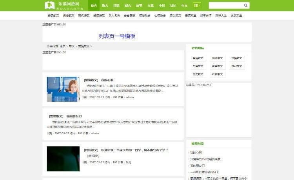Screen dimensions: 294x180
Task: Open the 爱情诗歌 sub-navigation link
Action: pyautogui.click(x=99, y=16)
